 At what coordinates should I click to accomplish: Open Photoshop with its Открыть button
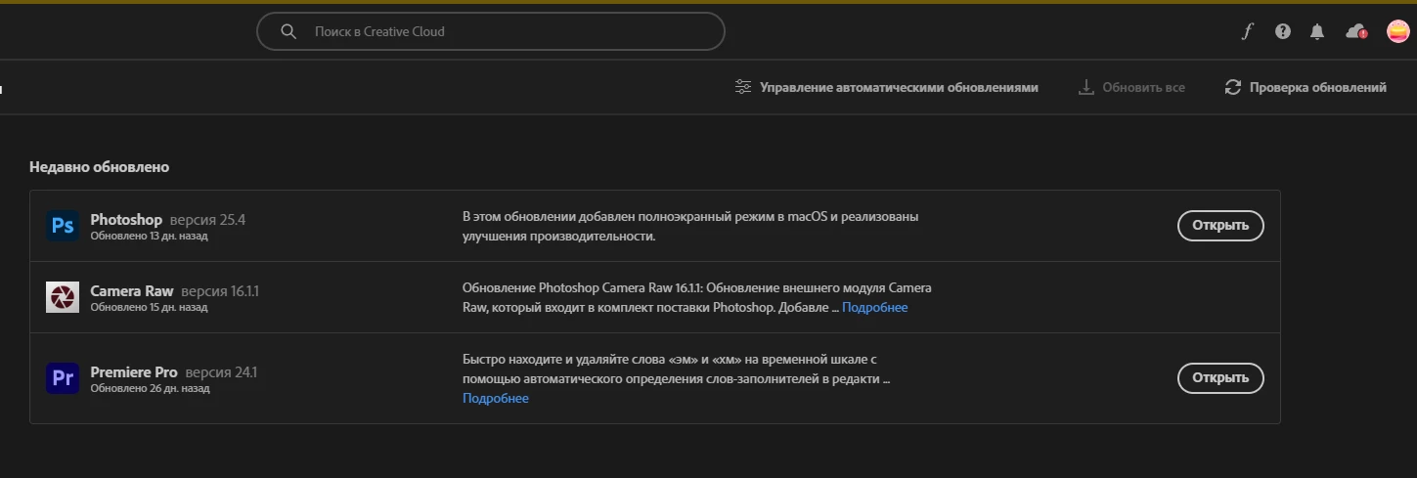[x=1220, y=226]
